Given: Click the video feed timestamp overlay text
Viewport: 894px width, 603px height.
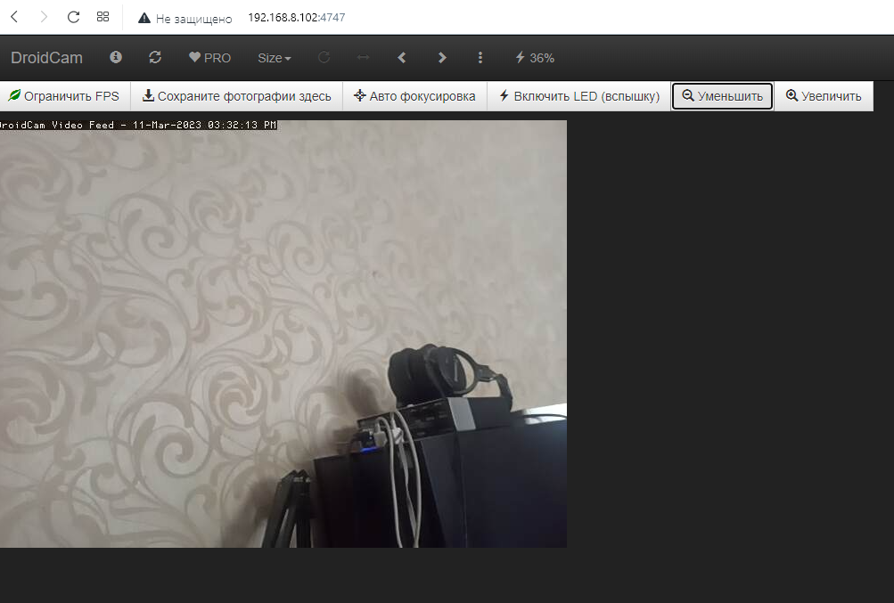Looking at the screenshot, I should tap(138, 125).
